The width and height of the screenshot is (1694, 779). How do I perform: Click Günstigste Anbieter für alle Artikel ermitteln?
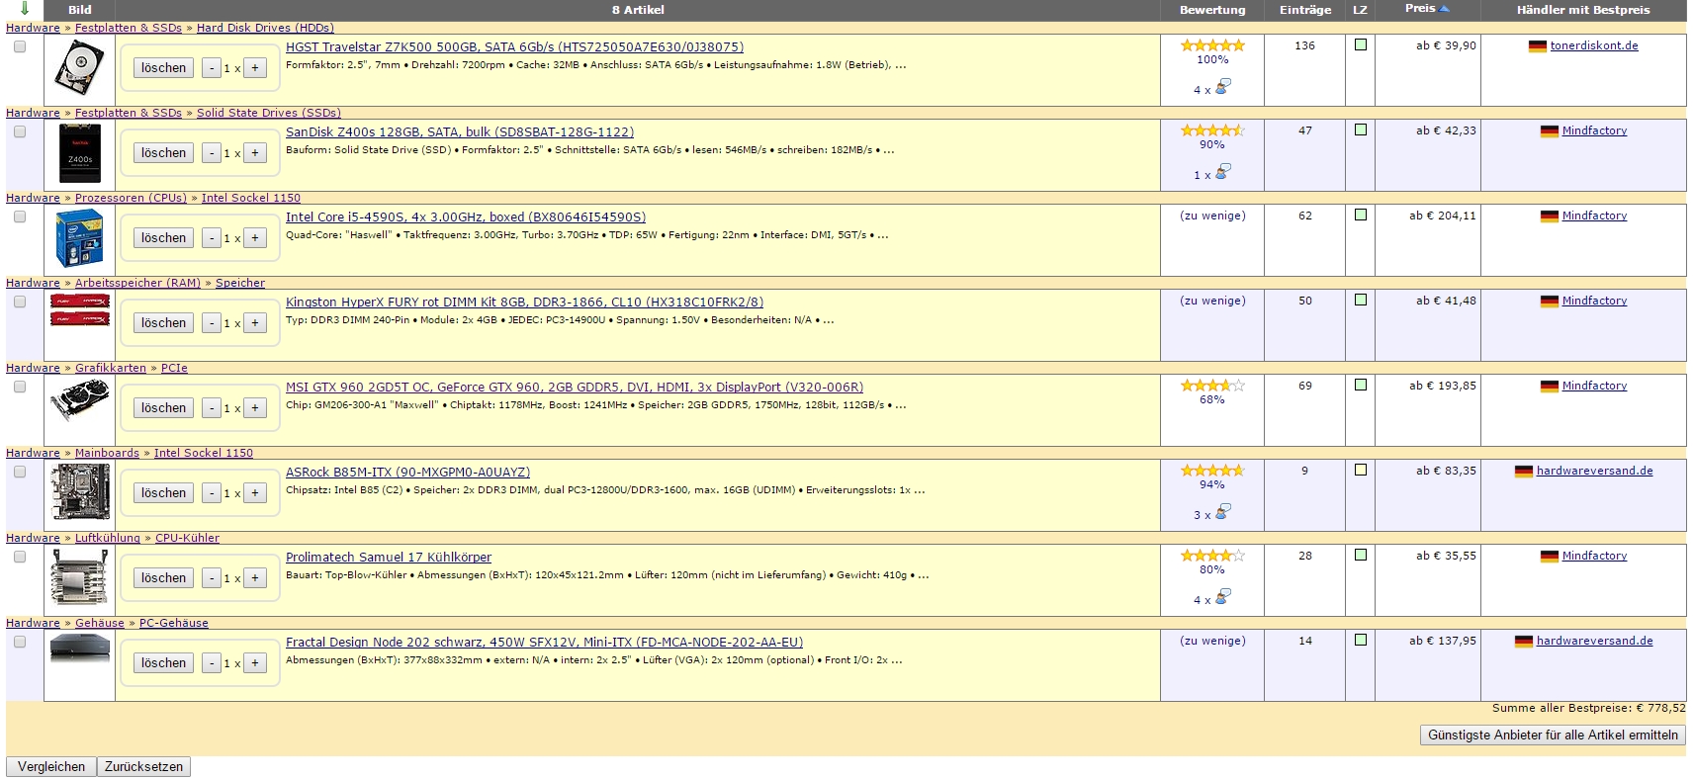(x=1553, y=736)
